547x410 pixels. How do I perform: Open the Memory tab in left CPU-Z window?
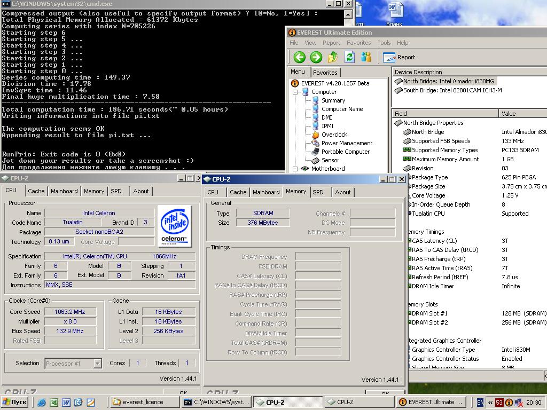click(x=94, y=191)
